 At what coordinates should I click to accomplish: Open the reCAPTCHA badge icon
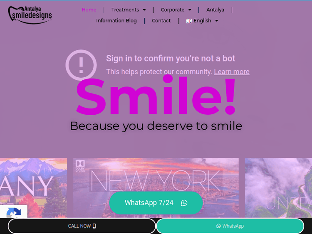click(x=14, y=212)
